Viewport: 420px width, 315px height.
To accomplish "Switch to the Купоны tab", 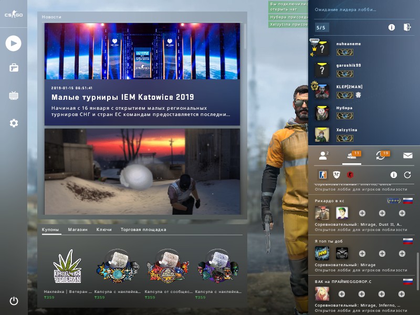I will click(50, 229).
